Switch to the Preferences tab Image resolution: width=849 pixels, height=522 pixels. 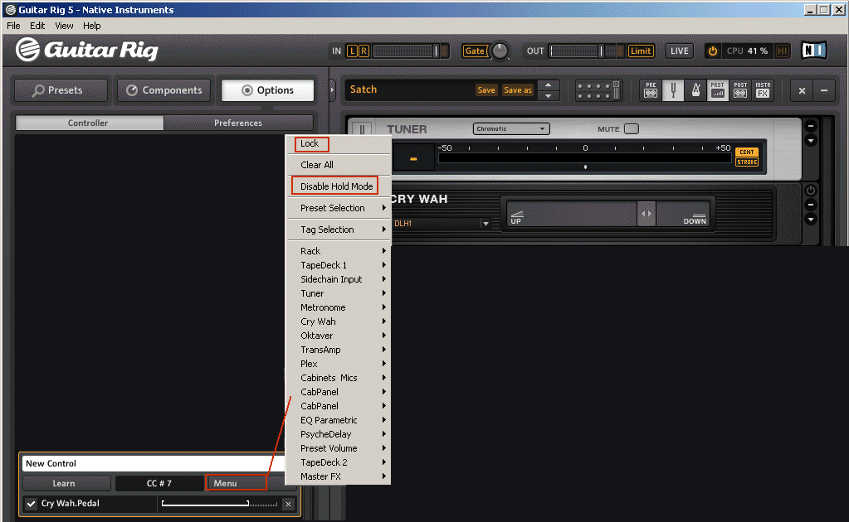[x=238, y=123]
